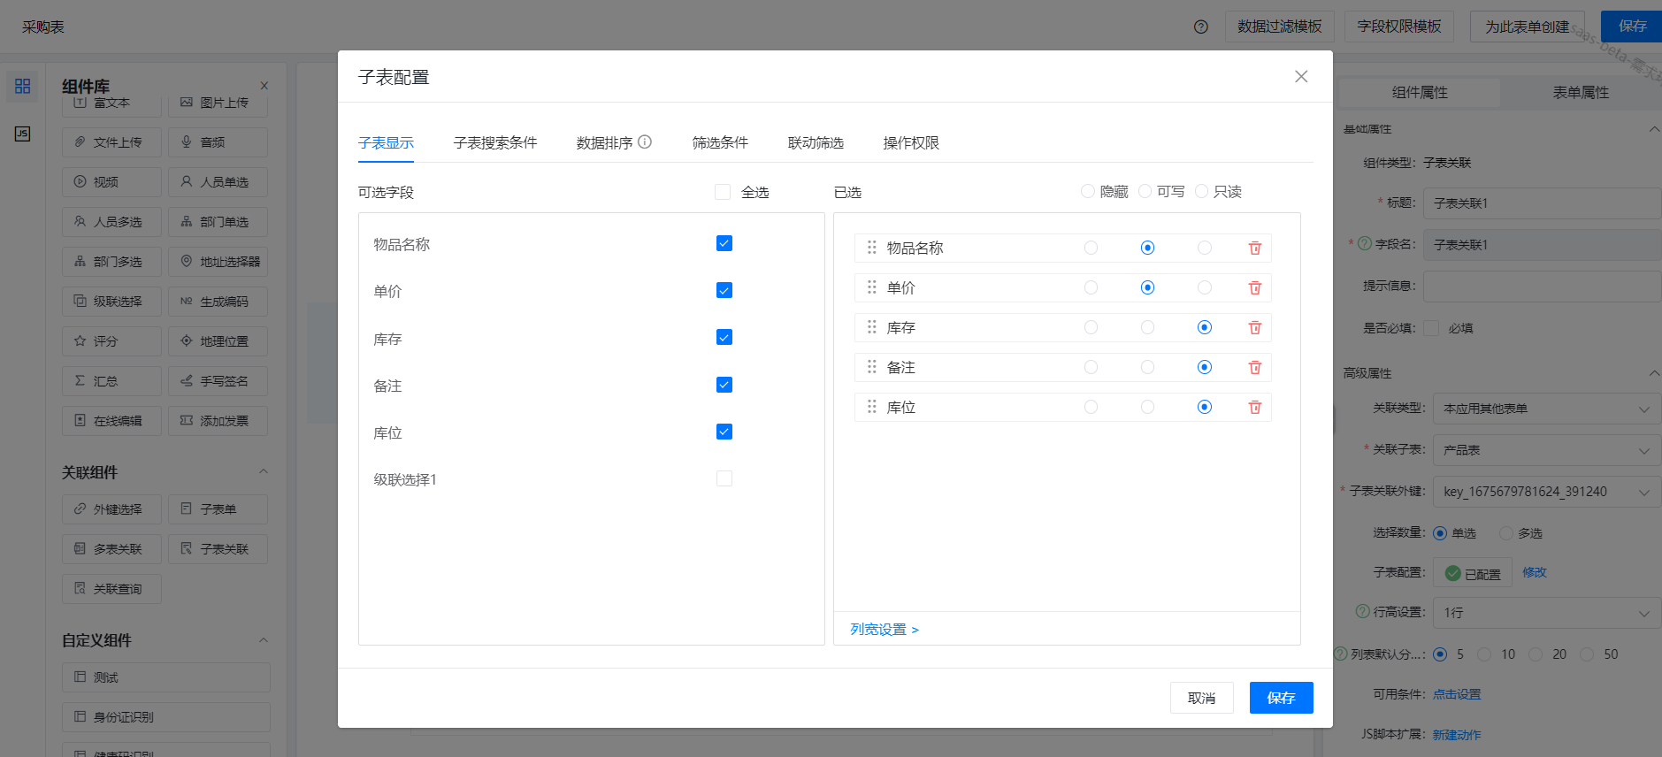Open 子表关联外键 dropdown
Viewport: 1662px width, 757px height.
(1546, 492)
